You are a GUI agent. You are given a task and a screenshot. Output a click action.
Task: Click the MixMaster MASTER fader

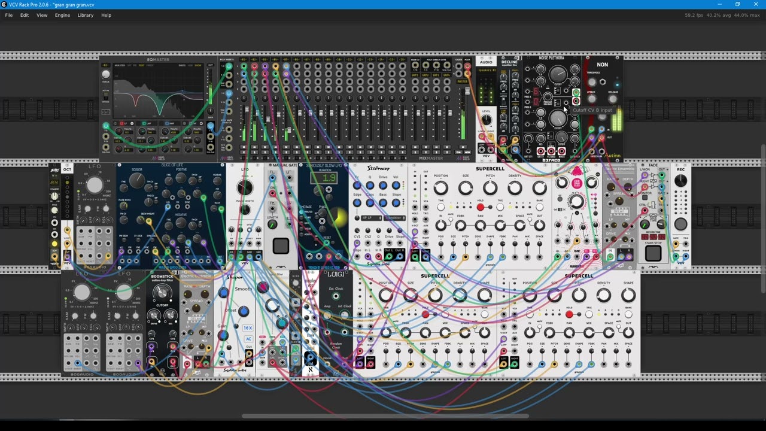click(467, 91)
